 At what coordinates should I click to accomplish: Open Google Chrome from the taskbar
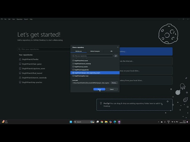[x=102, y=122]
